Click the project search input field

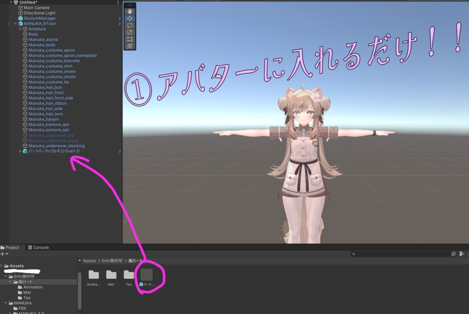tap(400, 254)
